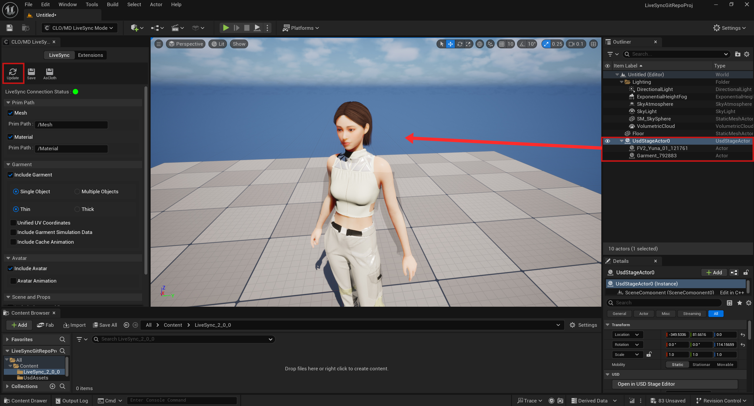Image resolution: width=754 pixels, height=406 pixels.
Task: Toggle rotation snap angle icon
Action: 522,44
